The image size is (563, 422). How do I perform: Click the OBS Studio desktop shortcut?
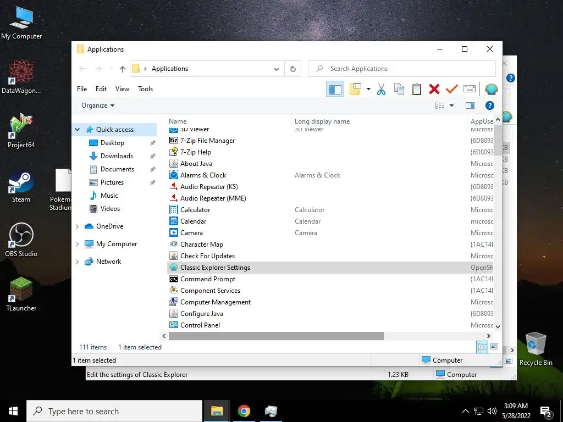(x=21, y=240)
